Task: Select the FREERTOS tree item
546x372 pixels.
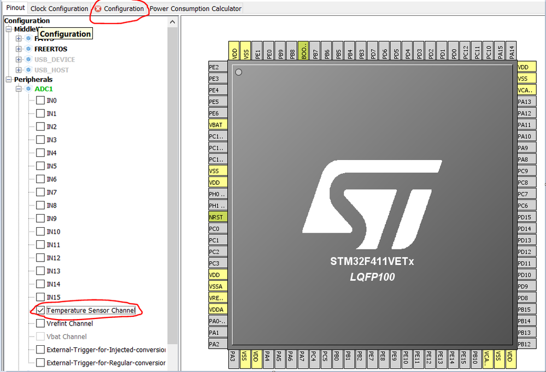Action: click(x=51, y=49)
